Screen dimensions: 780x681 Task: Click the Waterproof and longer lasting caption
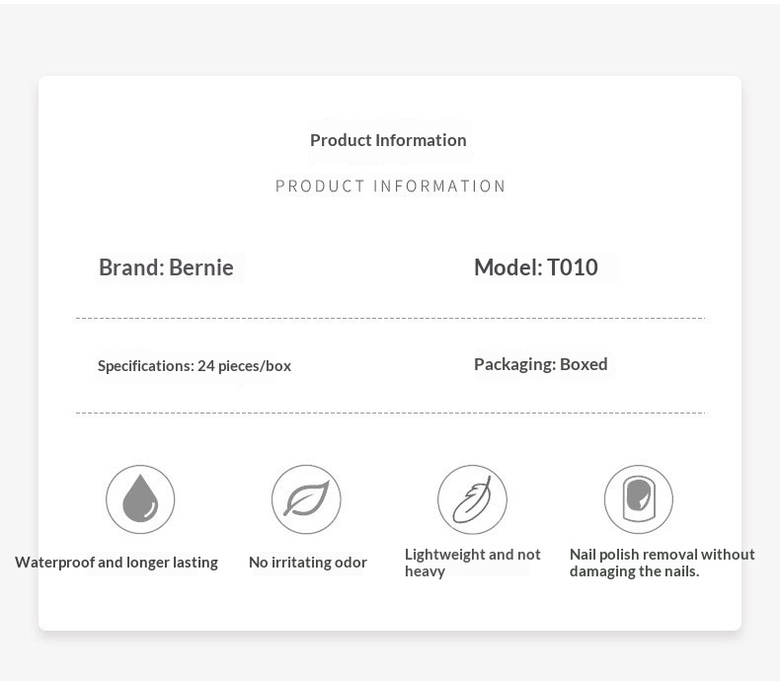tap(117, 563)
